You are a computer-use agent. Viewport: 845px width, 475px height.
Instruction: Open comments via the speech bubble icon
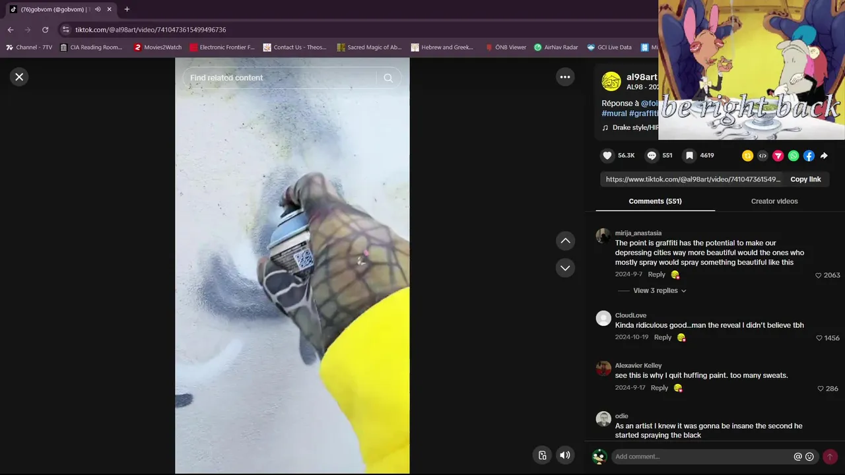point(652,156)
